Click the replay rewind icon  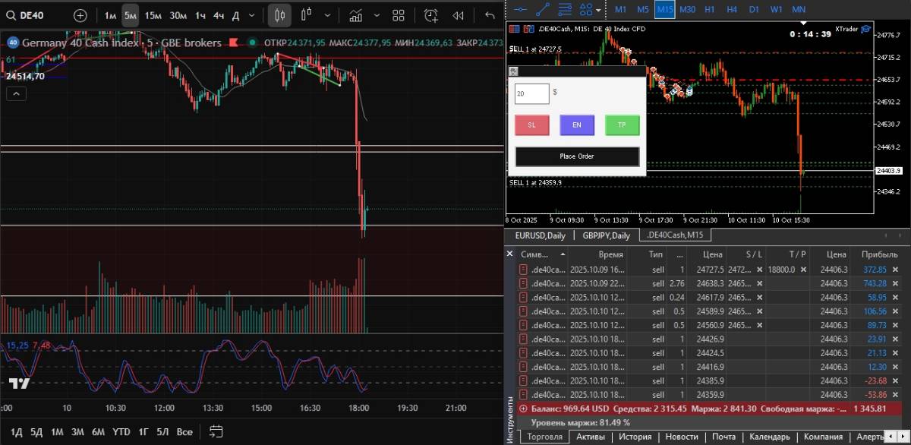[458, 15]
